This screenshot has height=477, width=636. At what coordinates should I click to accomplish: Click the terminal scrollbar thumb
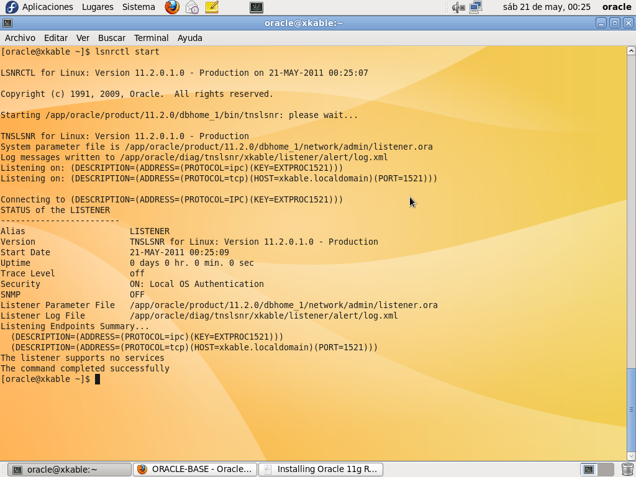[x=631, y=409]
